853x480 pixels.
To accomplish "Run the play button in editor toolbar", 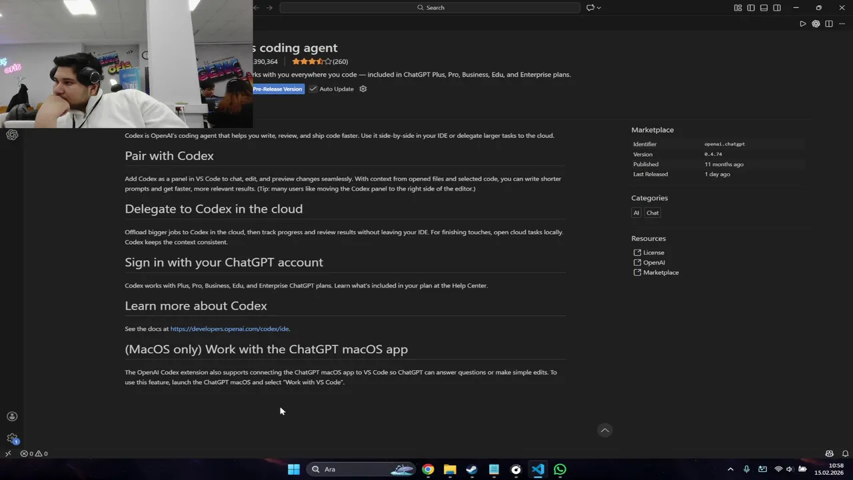I will [x=803, y=23].
